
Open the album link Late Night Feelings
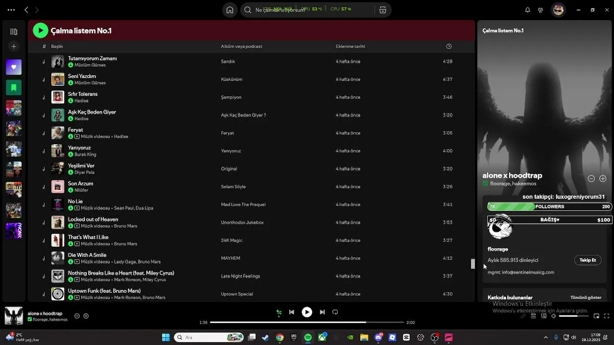tap(240, 276)
